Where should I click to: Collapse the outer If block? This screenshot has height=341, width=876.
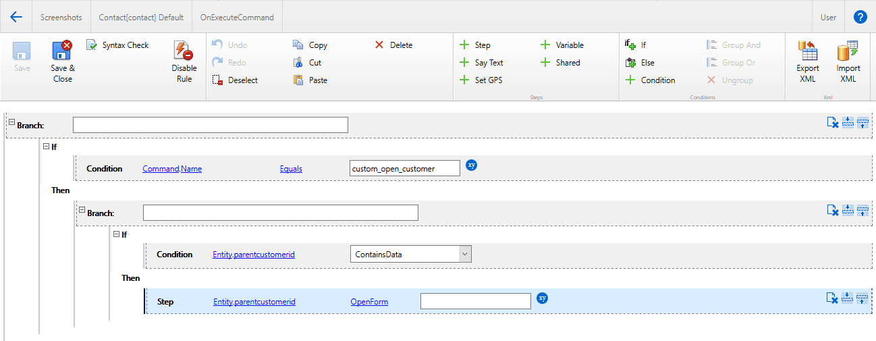[x=46, y=146]
